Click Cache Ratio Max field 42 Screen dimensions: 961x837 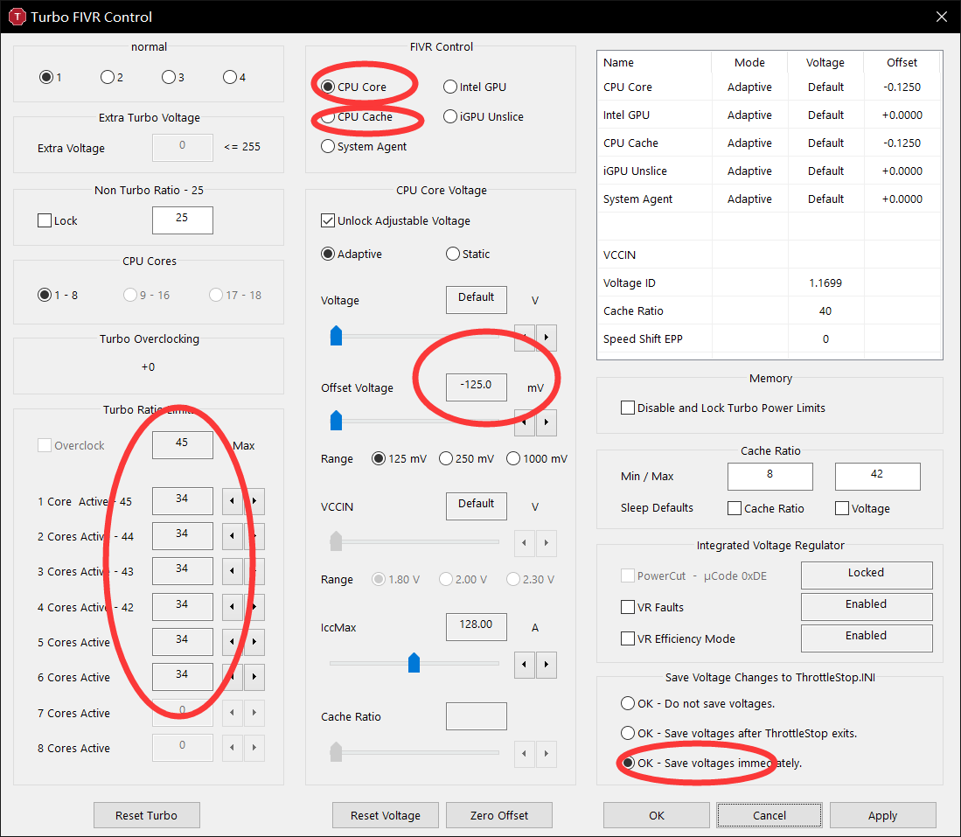(877, 476)
